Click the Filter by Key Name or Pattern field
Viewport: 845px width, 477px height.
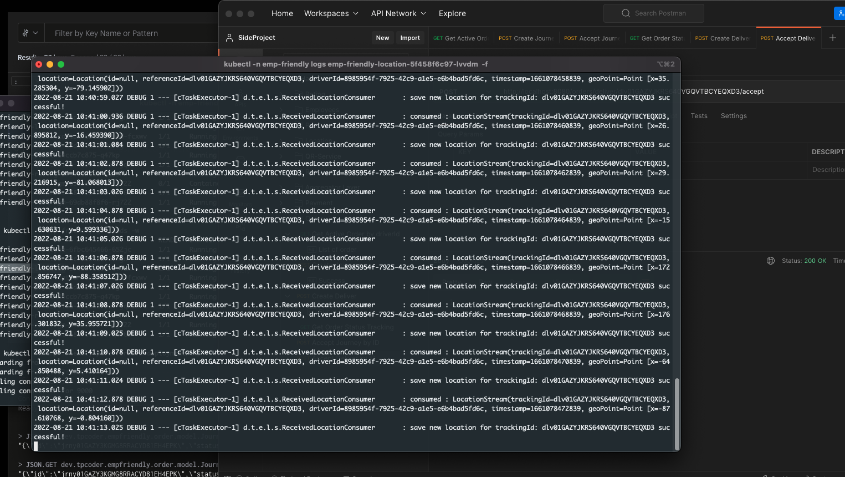pyautogui.click(x=132, y=33)
